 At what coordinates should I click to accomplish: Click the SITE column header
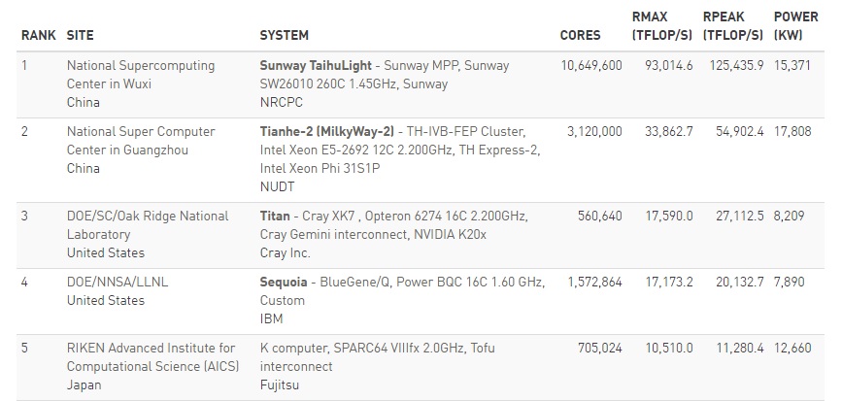[x=80, y=35]
